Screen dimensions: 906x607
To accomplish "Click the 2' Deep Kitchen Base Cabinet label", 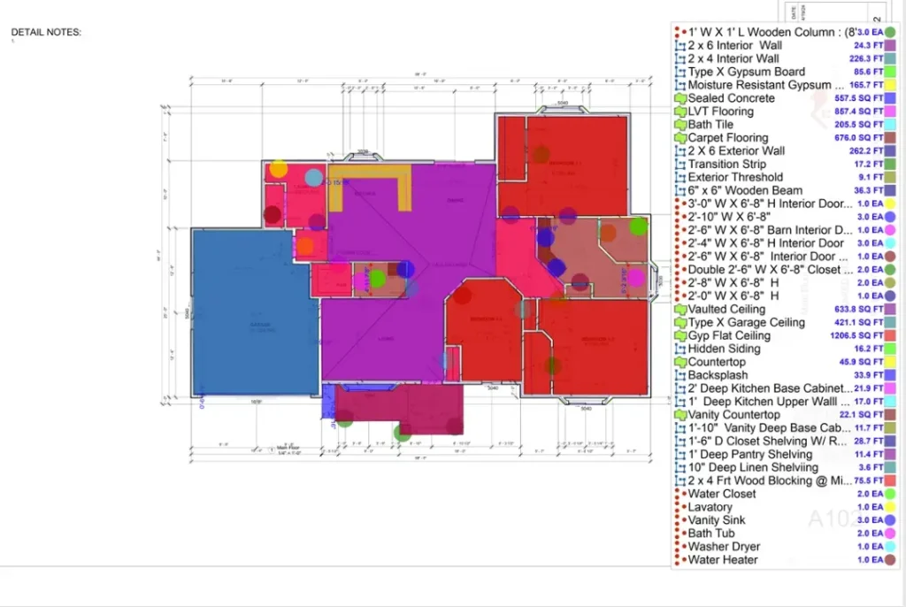I will 770,388.
